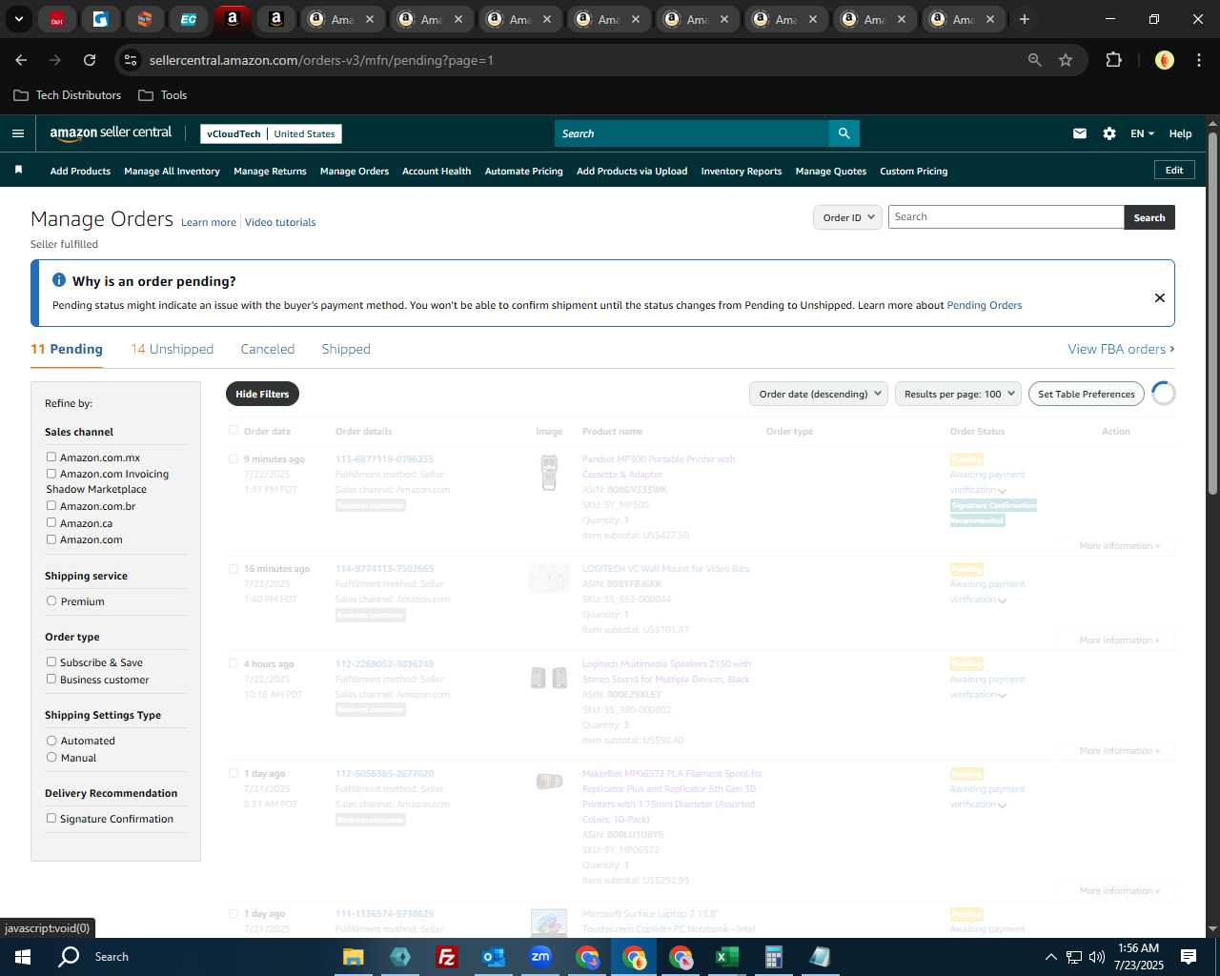Open Manage Returns menu item
The image size is (1220, 976).
tap(270, 172)
